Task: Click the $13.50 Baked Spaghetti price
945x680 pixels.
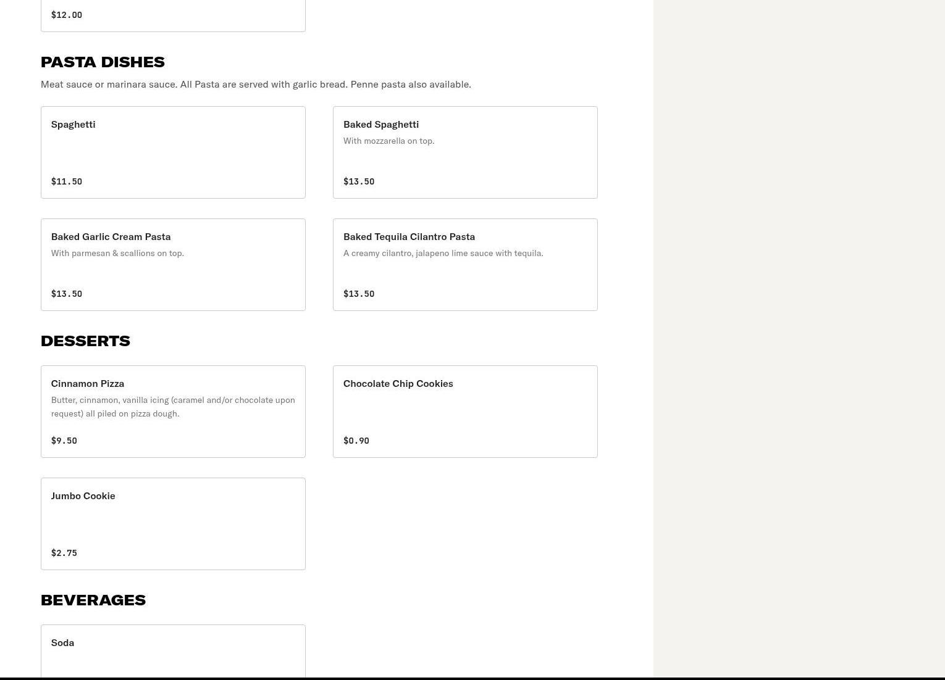Action: 359,181
